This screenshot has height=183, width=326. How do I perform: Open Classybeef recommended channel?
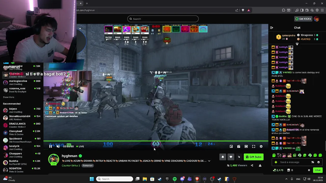[x=22, y=133]
